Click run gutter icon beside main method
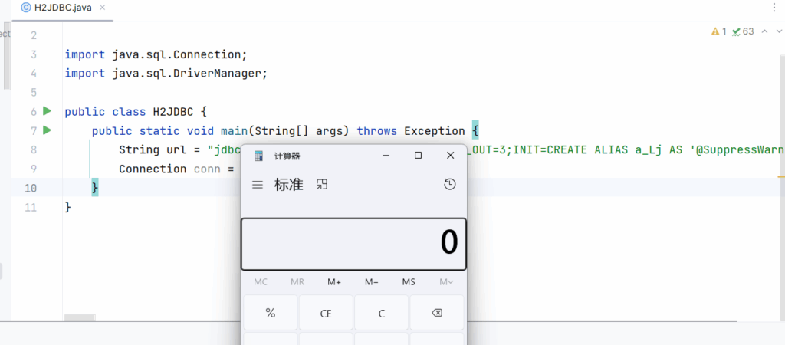Screen dimensions: 785x345 (x=47, y=130)
